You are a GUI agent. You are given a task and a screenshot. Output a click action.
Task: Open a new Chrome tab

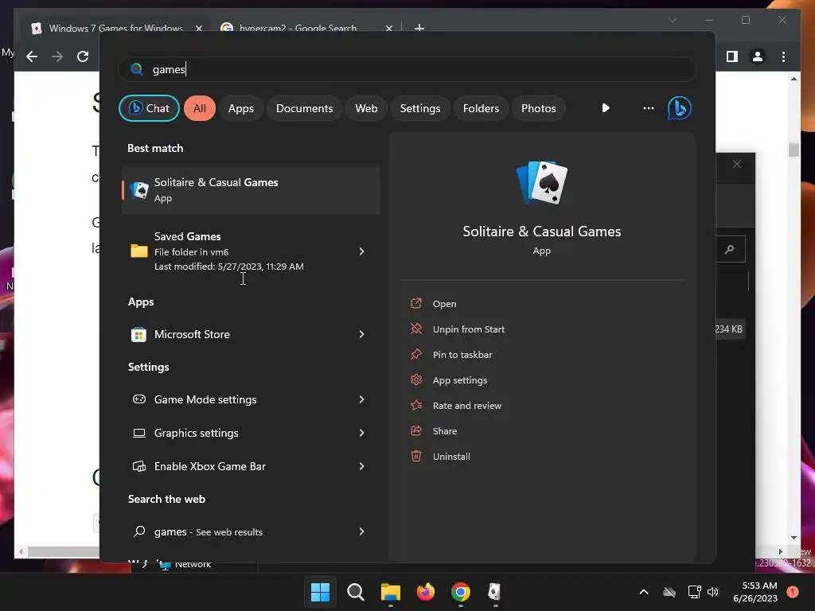[419, 28]
